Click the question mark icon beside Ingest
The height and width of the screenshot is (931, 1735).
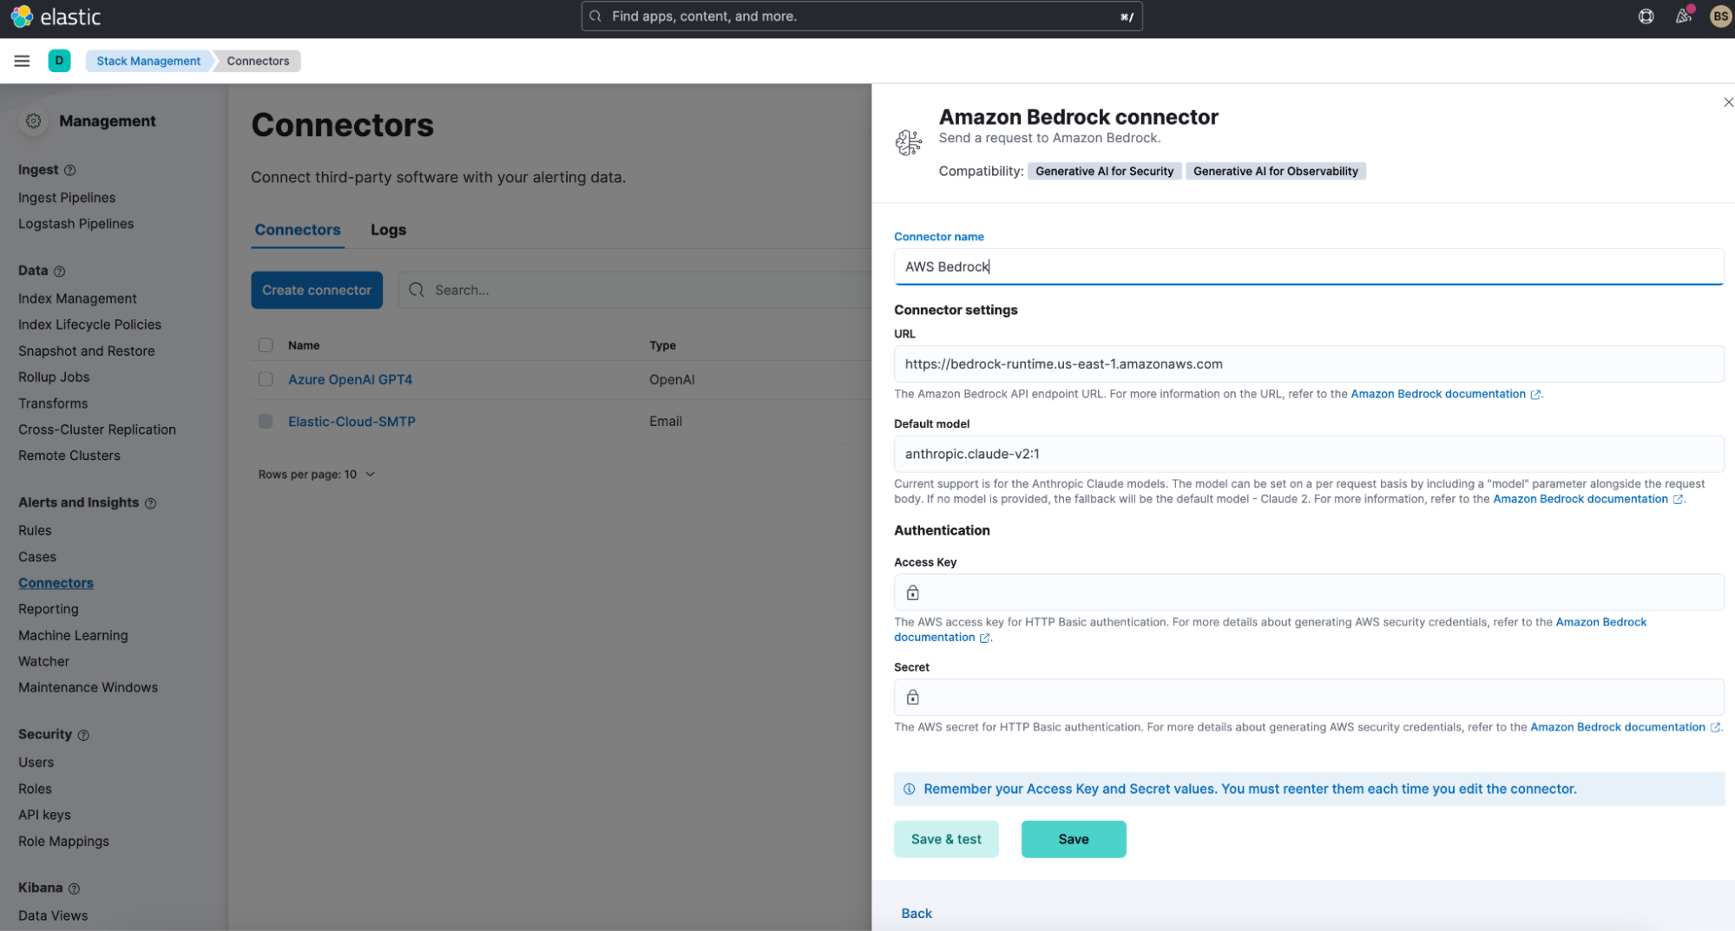tap(70, 170)
